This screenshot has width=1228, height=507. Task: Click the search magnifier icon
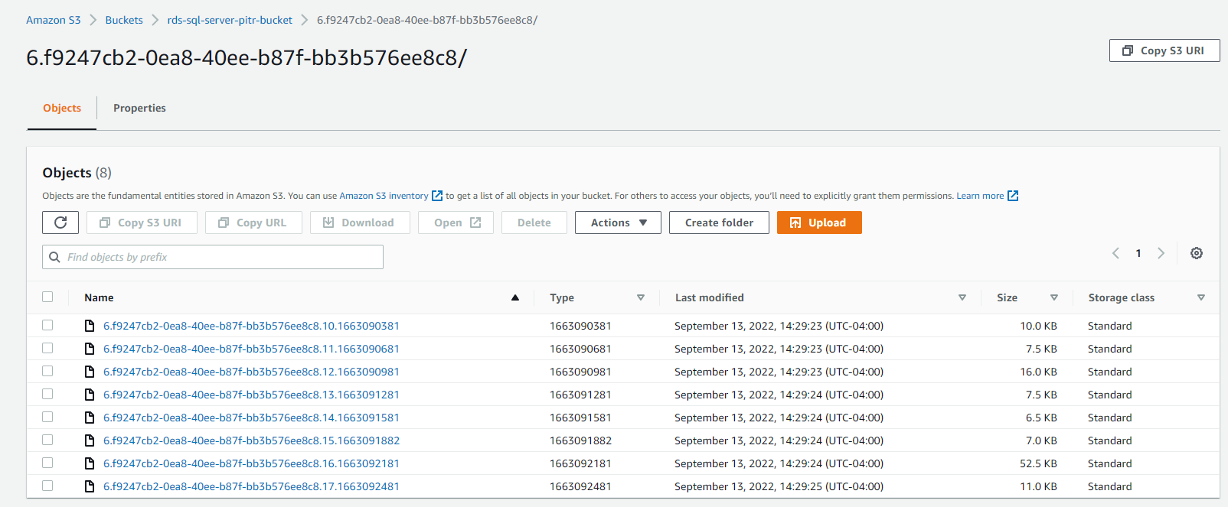(54, 257)
